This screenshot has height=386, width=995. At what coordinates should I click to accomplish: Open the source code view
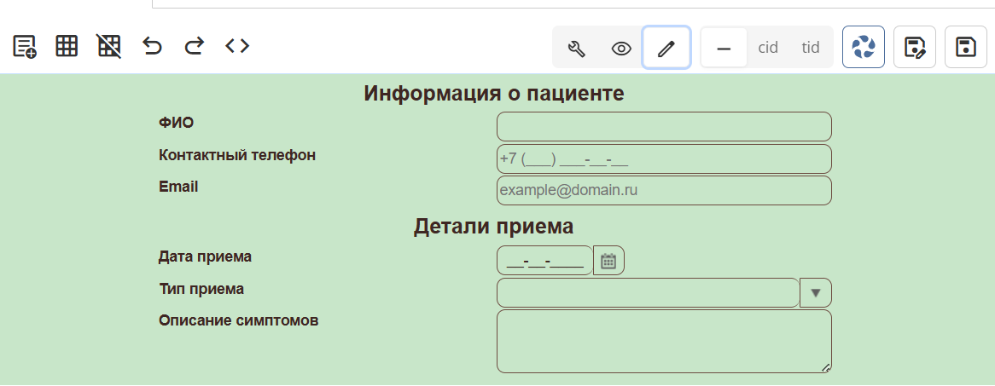[237, 46]
